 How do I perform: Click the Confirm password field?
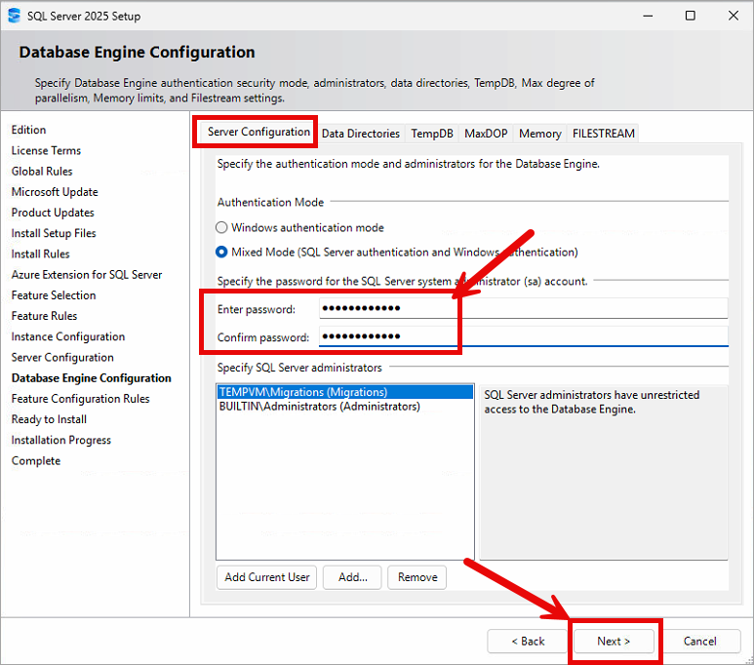523,337
